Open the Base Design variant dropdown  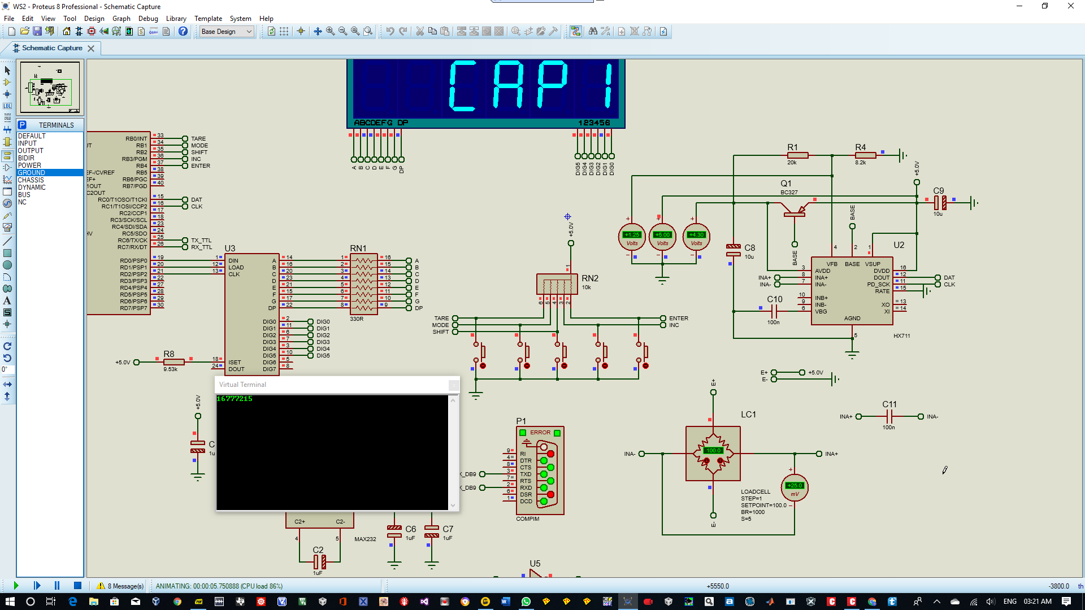(227, 32)
